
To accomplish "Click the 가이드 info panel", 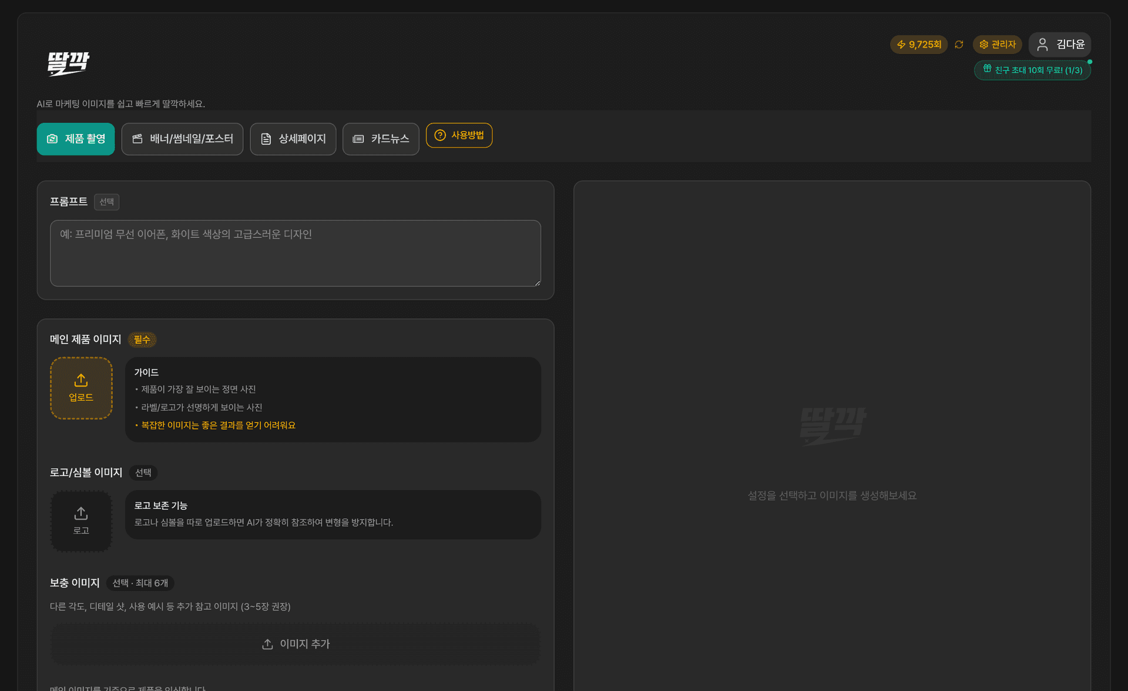I will (333, 400).
